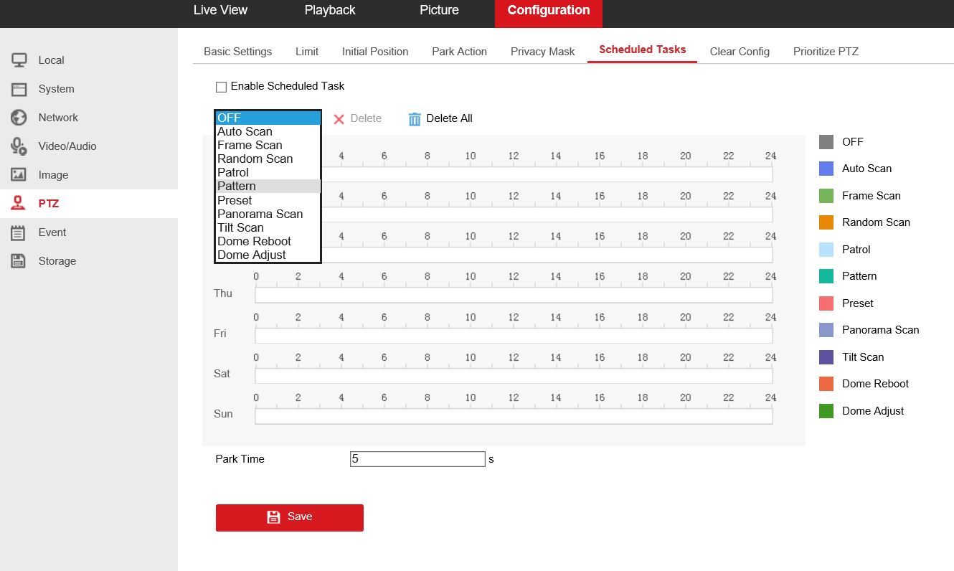Switch to Initial Position tab

[375, 52]
